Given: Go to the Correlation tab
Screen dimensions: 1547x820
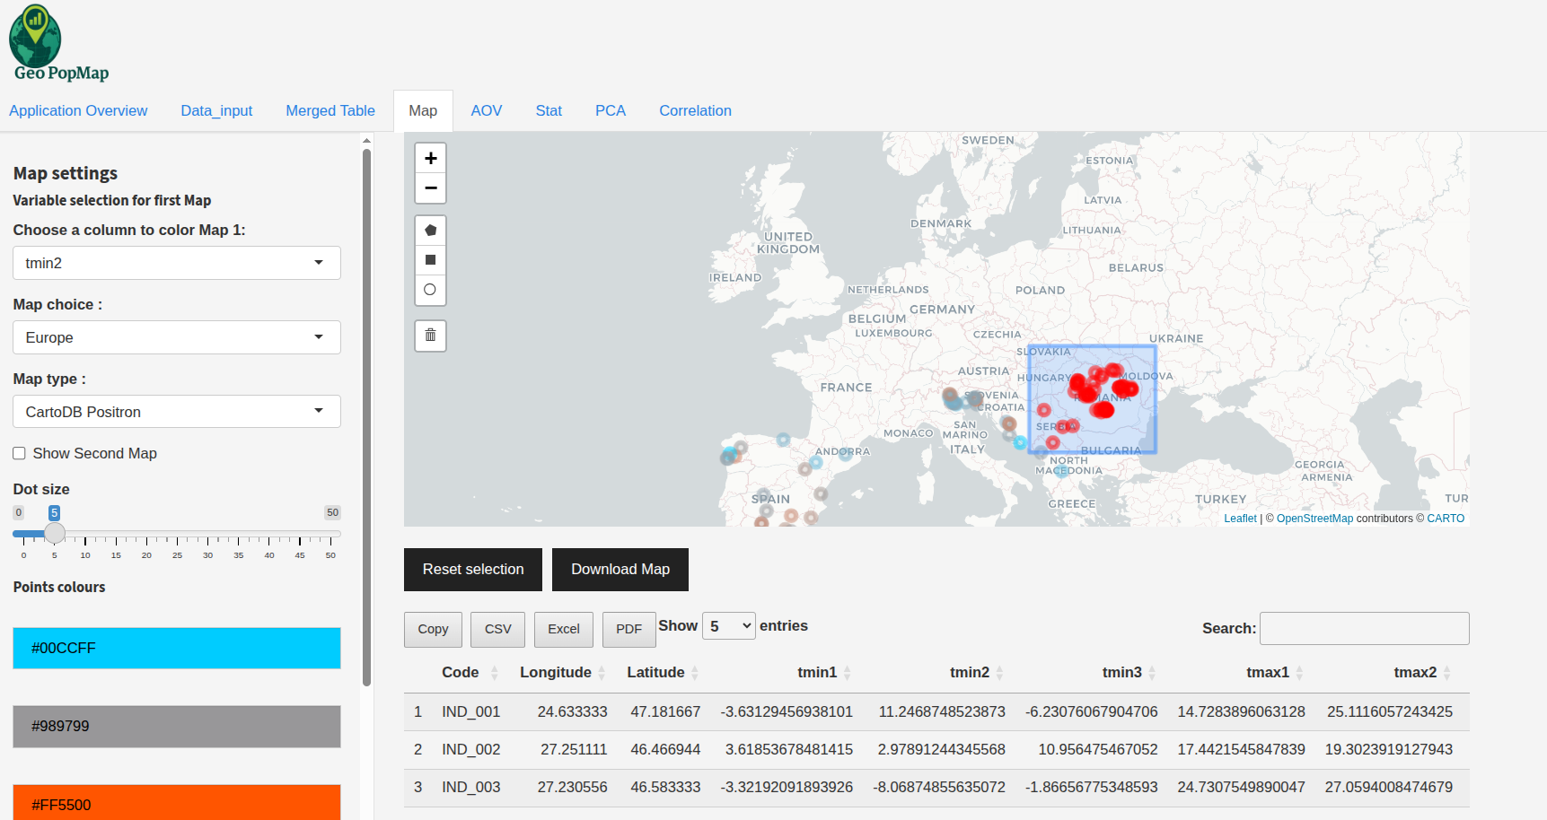Looking at the screenshot, I should click(x=696, y=110).
